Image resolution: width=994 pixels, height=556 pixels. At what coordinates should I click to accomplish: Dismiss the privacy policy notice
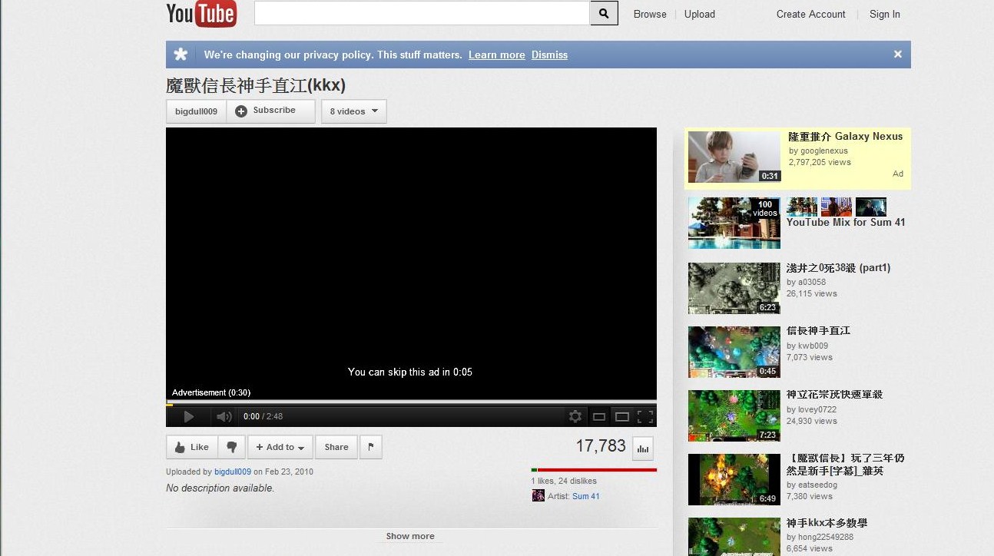pyautogui.click(x=550, y=55)
